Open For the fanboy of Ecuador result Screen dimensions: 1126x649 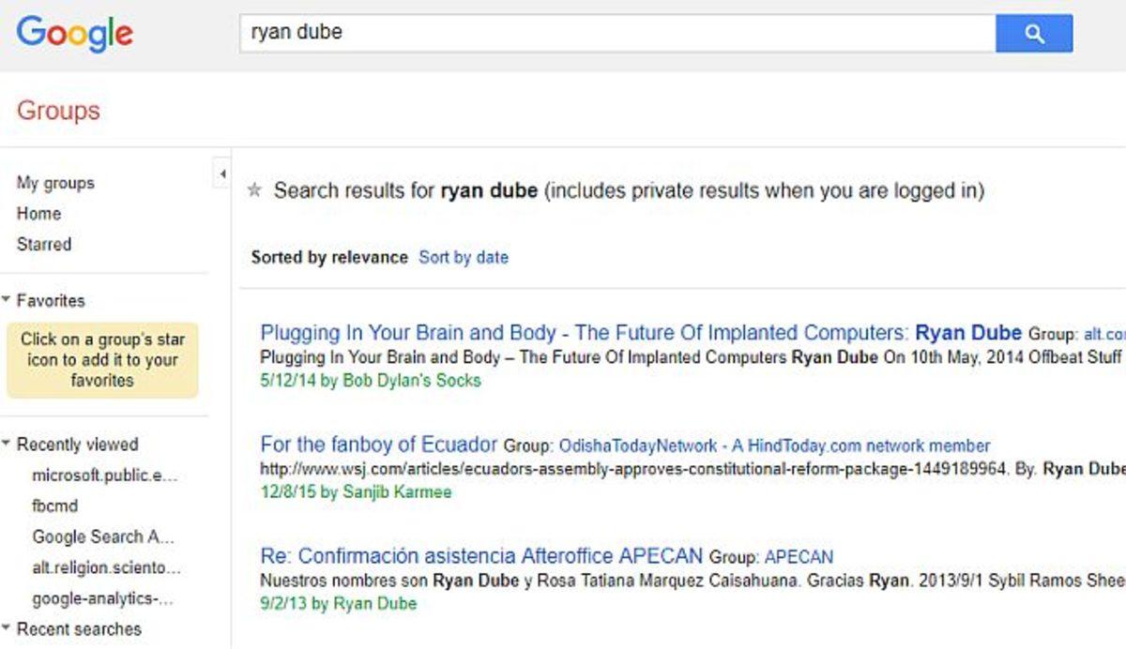coord(378,444)
